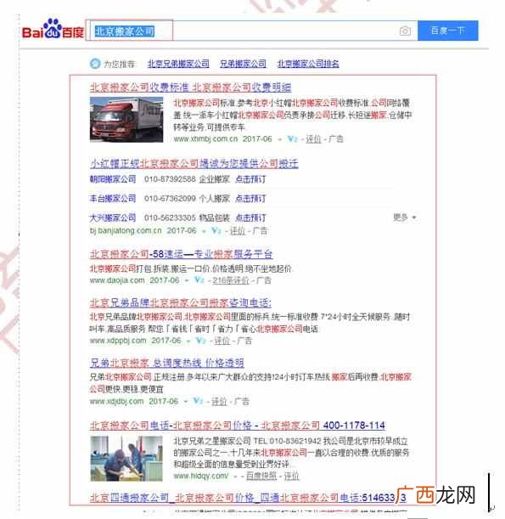Click the 百度一下 search button
Viewport: 505px width, 519px height.
pyautogui.click(x=448, y=31)
